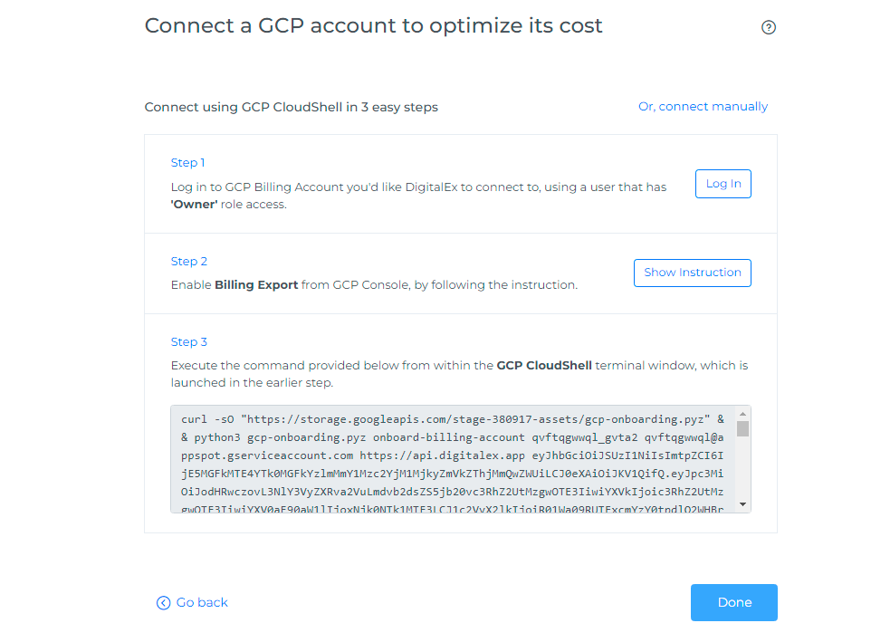Image resolution: width=871 pixels, height=623 pixels.
Task: Click the help question mark icon
Action: click(769, 27)
